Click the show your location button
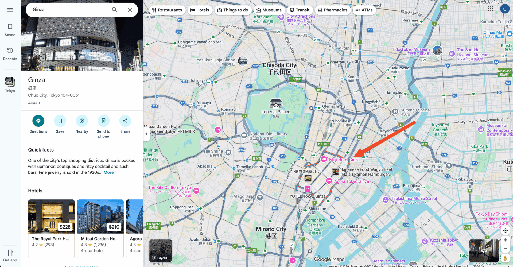Viewport: 513px width, 267px height. point(505,231)
